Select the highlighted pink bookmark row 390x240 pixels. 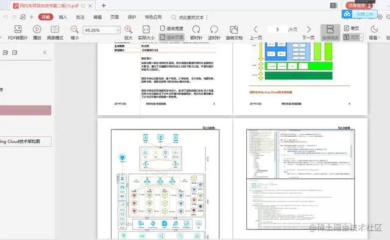tap(26, 110)
